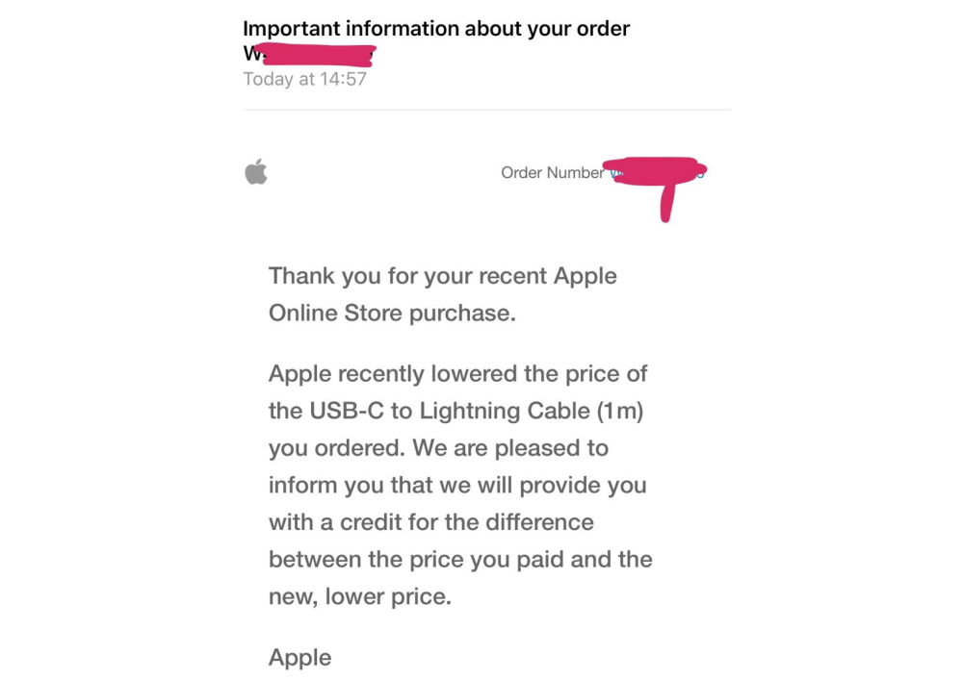
Task: Click the "you ordered. We are pleased to" line
Action: [438, 448]
